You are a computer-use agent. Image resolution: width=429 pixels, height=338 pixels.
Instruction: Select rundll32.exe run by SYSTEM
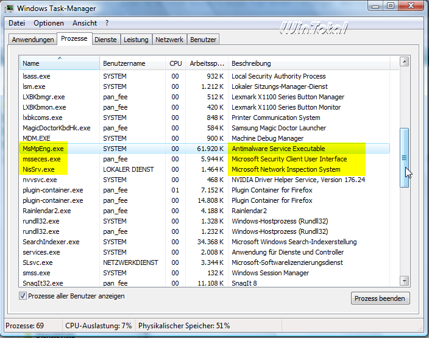coord(205,221)
